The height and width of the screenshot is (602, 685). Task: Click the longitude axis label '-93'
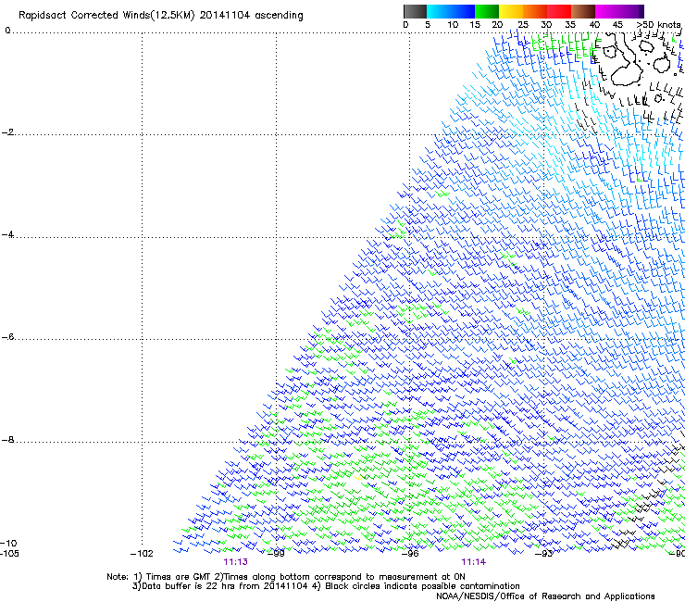[544, 554]
